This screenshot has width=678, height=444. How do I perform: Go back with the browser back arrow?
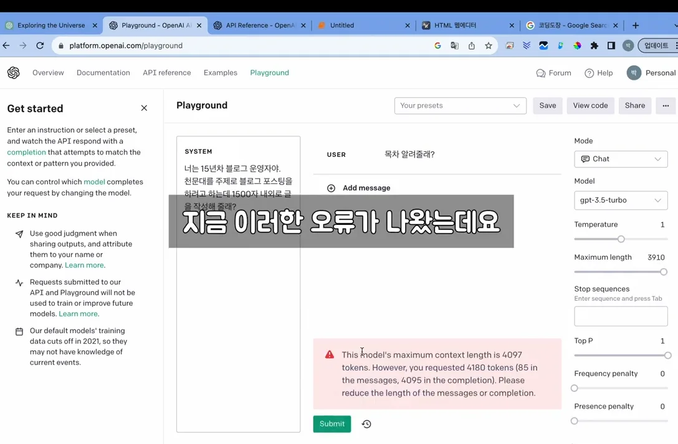click(x=6, y=45)
